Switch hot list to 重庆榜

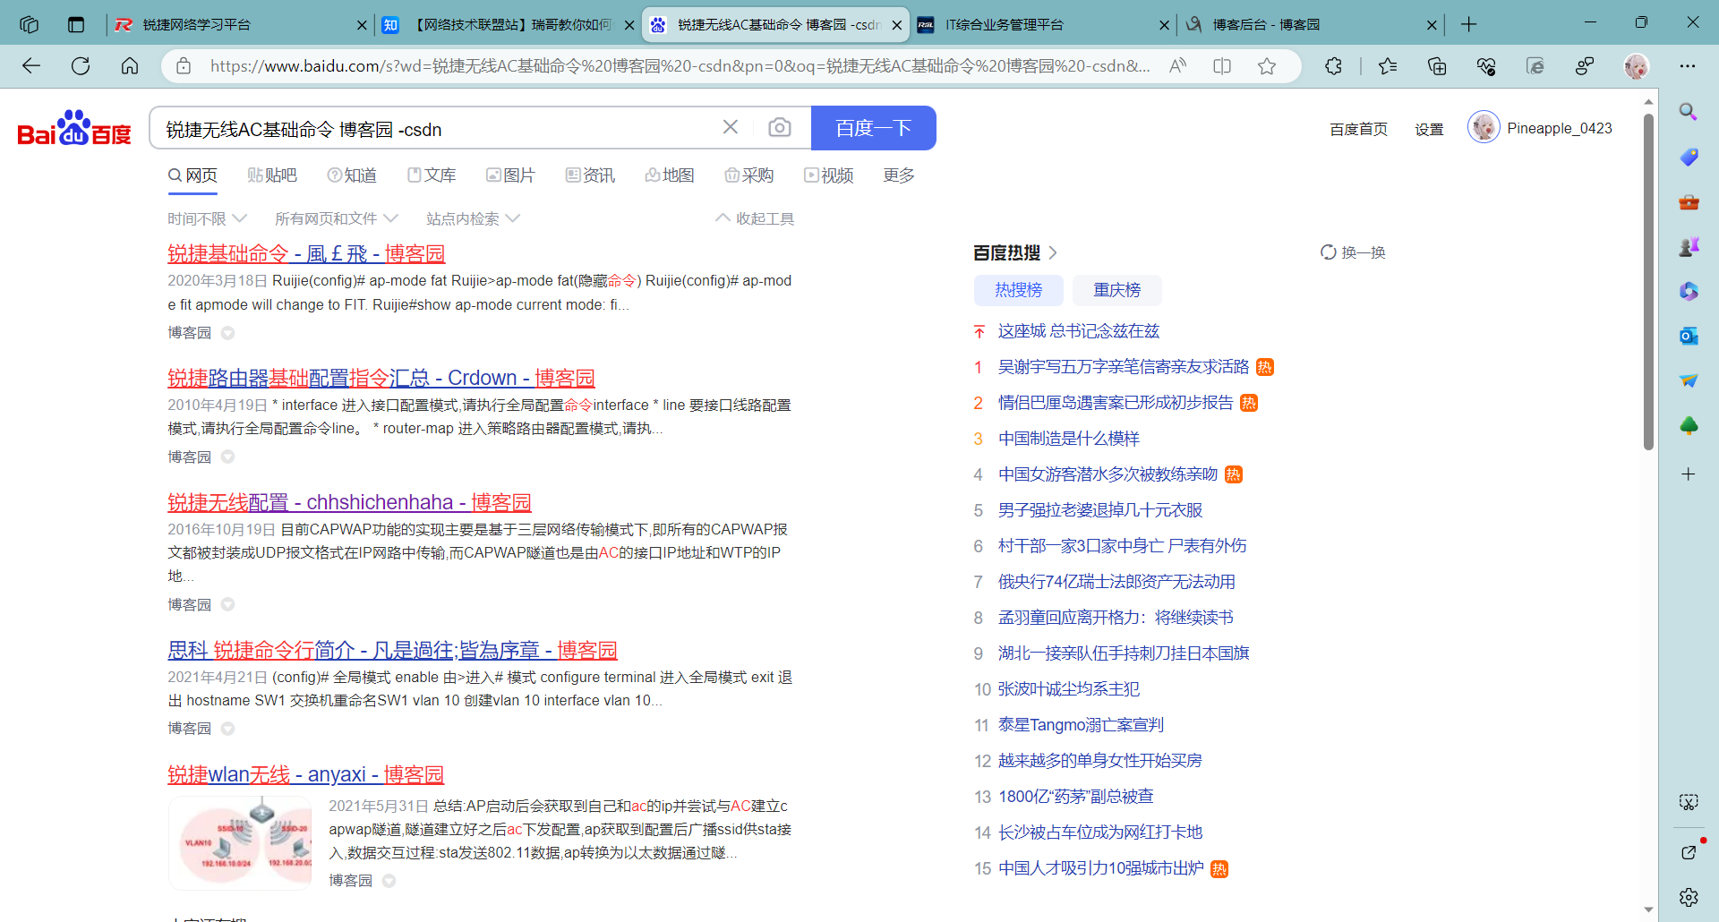coord(1116,290)
